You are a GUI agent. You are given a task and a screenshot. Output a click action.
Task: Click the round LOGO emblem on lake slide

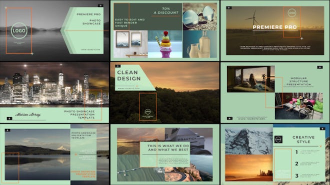19,30
